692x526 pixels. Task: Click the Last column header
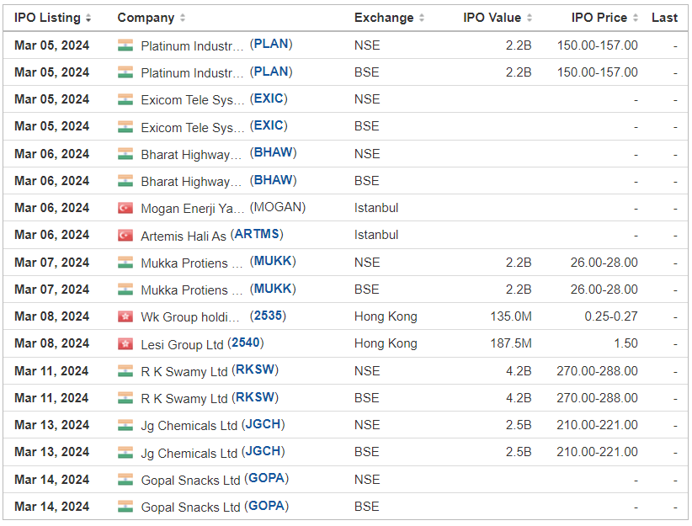pos(664,18)
